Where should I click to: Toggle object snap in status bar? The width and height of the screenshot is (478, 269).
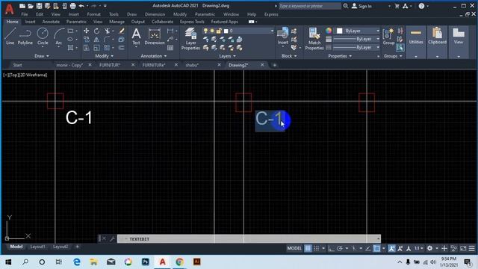(376, 248)
